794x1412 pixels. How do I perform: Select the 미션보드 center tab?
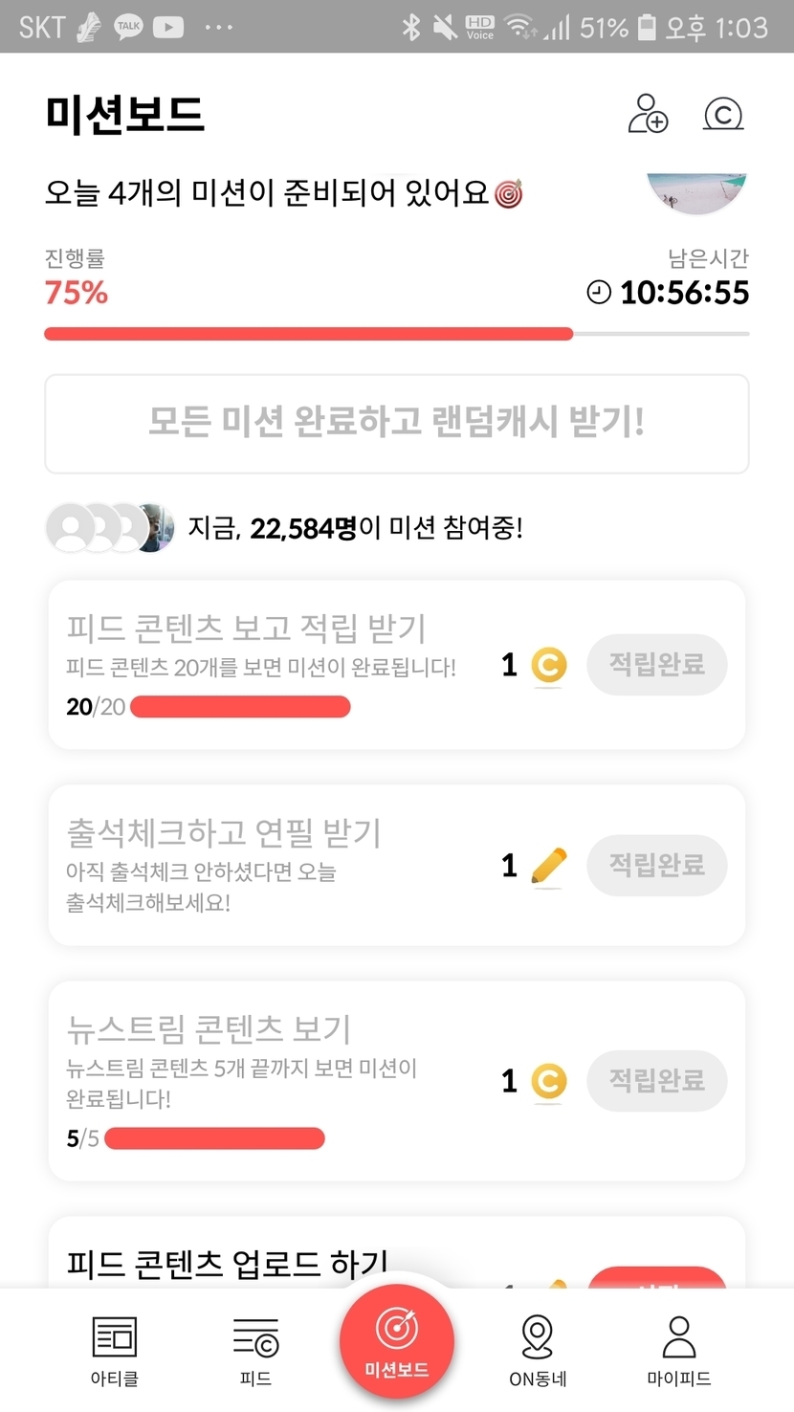click(396, 1342)
